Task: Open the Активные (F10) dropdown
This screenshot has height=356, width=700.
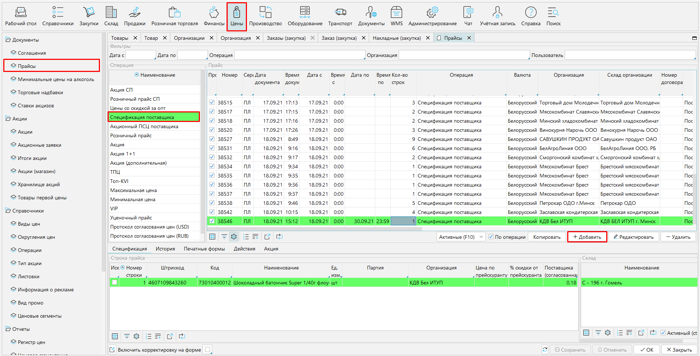Action: click(x=461, y=237)
